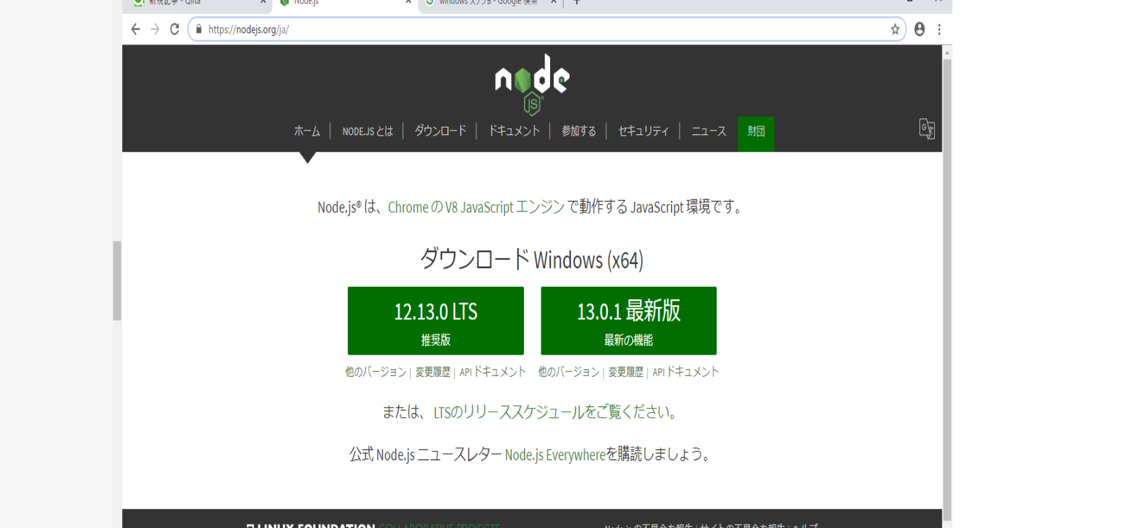Open the ホーム nav item
The height and width of the screenshot is (528, 1123).
[x=307, y=131]
